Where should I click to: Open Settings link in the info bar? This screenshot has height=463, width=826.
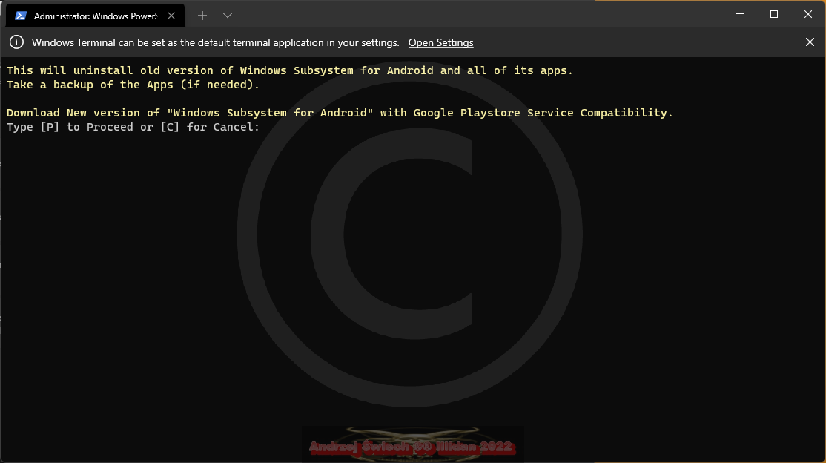tap(441, 43)
